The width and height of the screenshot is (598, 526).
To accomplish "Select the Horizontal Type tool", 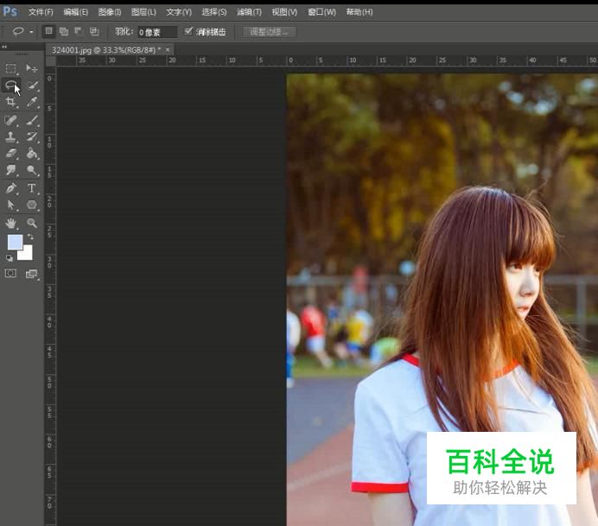I will pyautogui.click(x=32, y=187).
